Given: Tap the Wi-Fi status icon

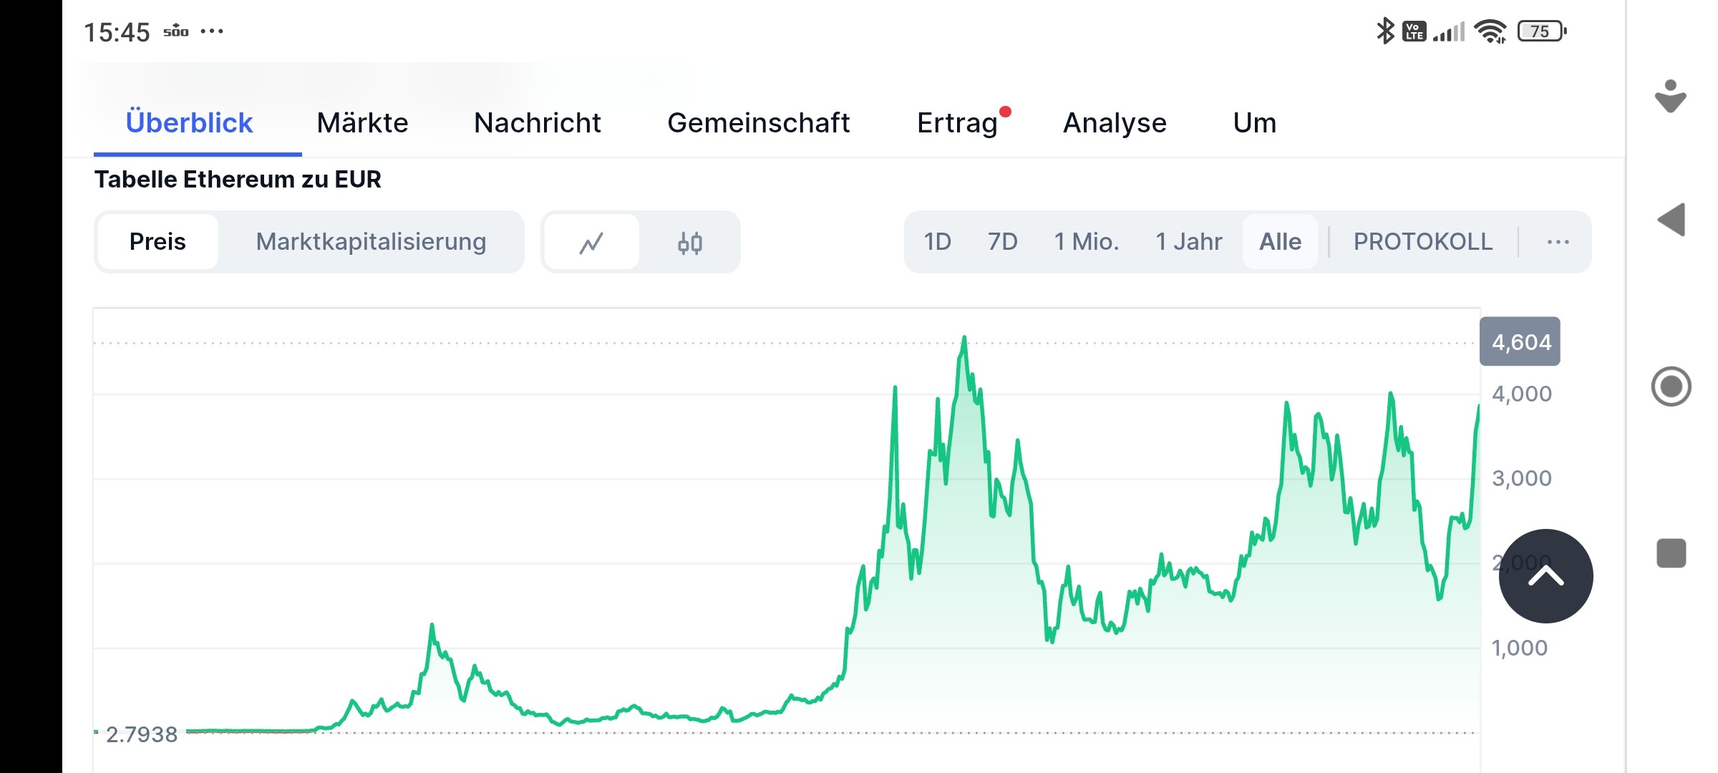Looking at the screenshot, I should [1491, 31].
